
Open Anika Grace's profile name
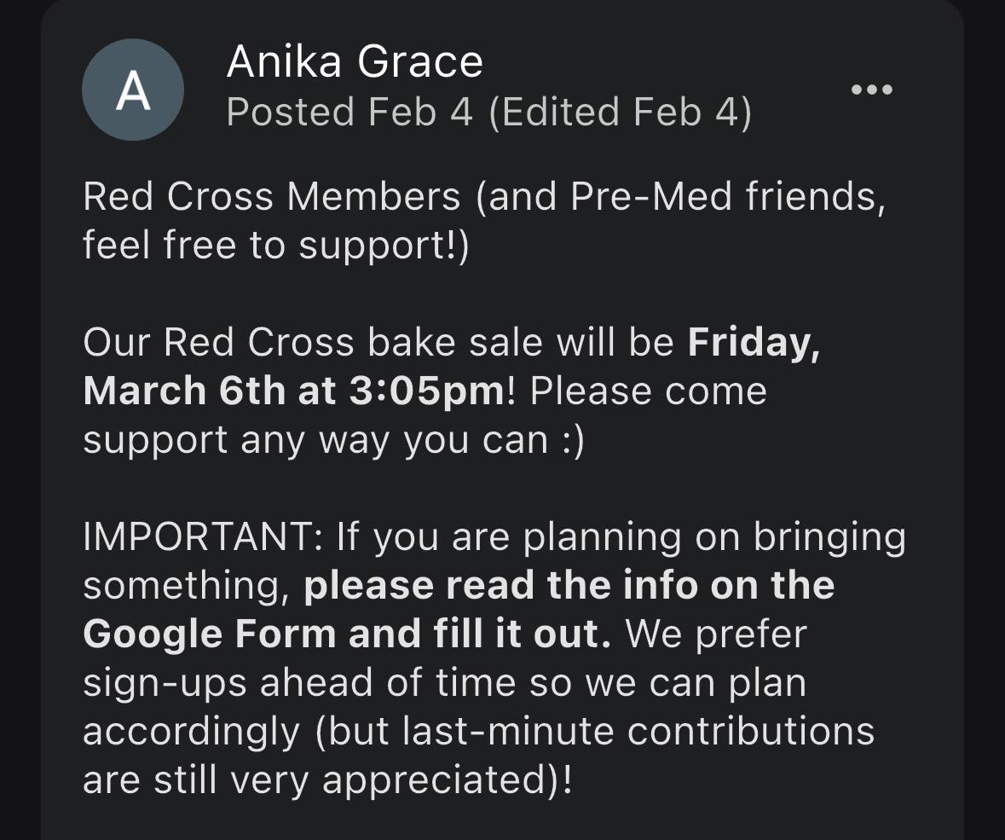355,62
